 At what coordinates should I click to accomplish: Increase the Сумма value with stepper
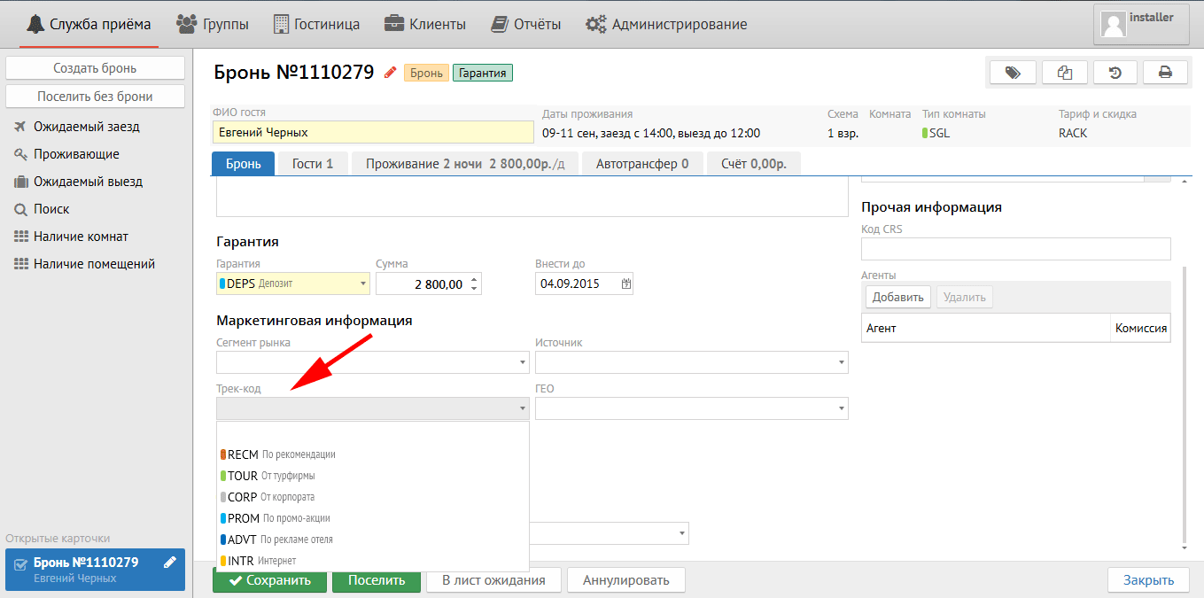pyautogui.click(x=474, y=279)
